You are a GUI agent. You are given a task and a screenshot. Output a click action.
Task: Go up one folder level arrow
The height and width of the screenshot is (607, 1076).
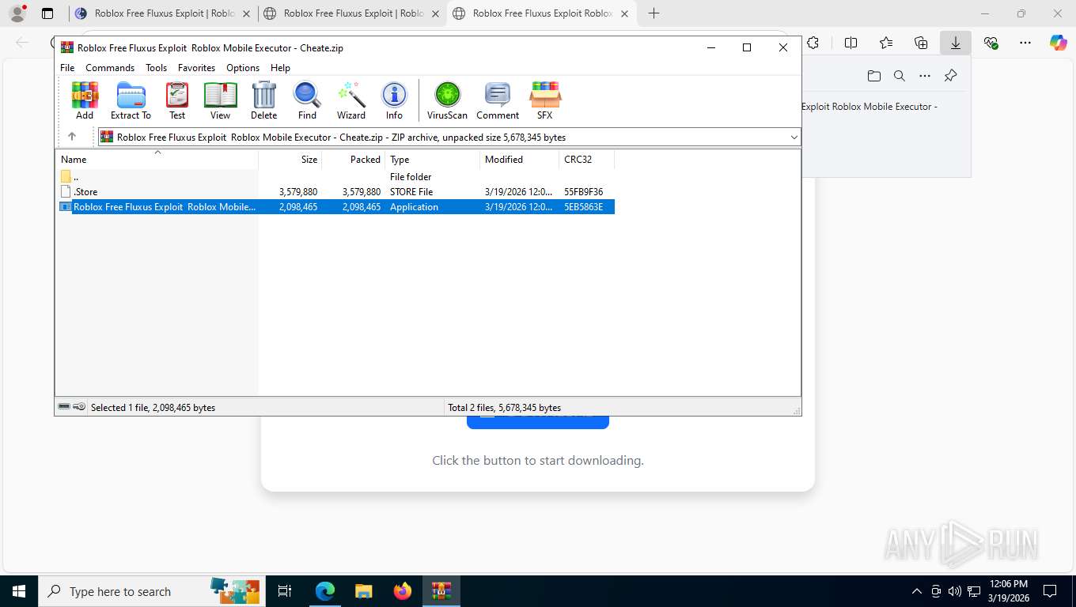tap(72, 137)
